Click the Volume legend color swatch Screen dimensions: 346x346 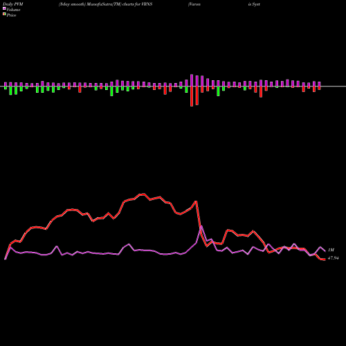[x=4, y=8]
